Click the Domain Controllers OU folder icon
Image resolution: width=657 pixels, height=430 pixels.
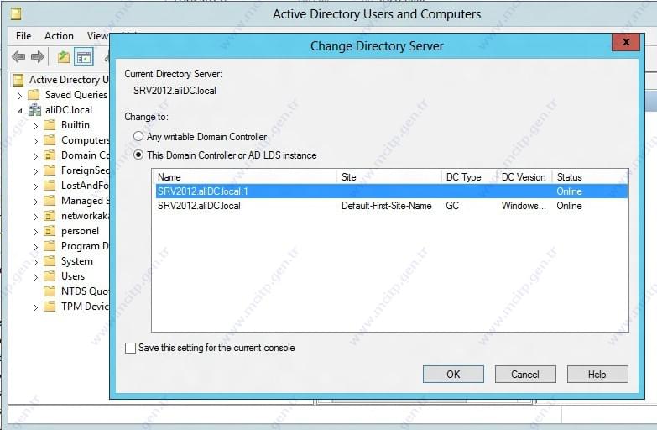click(50, 155)
